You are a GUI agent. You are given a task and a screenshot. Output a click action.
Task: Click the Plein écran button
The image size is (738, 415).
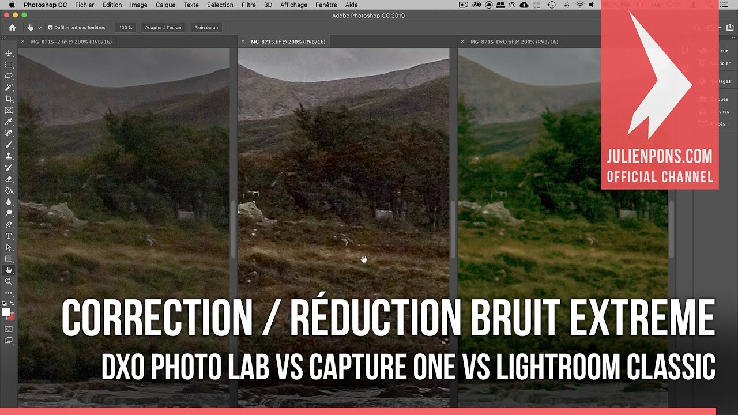(x=206, y=27)
